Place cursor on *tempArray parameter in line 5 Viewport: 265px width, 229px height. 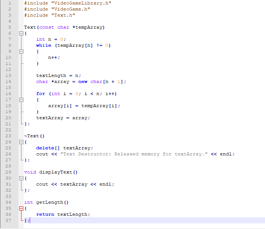point(87,27)
